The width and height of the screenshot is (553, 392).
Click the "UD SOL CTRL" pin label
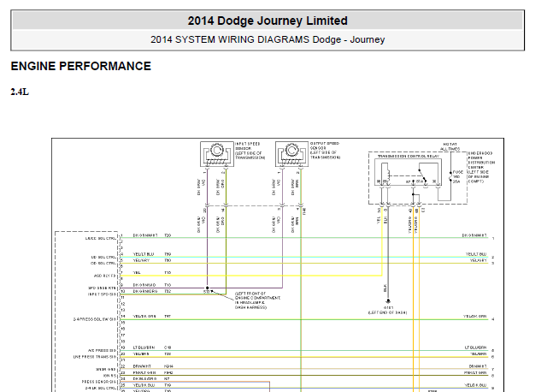pyautogui.click(x=103, y=257)
